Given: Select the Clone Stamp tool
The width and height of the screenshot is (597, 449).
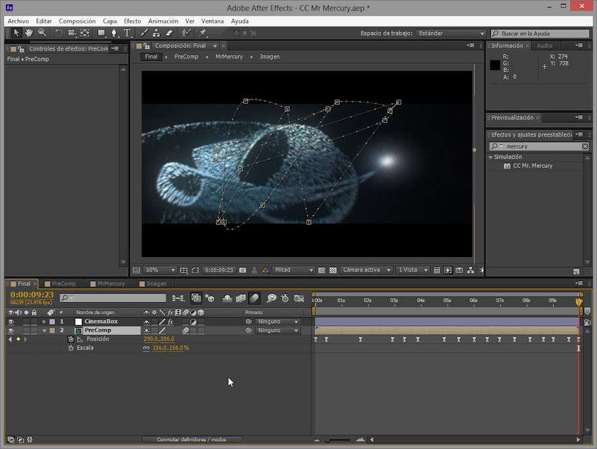Looking at the screenshot, I should 156,33.
